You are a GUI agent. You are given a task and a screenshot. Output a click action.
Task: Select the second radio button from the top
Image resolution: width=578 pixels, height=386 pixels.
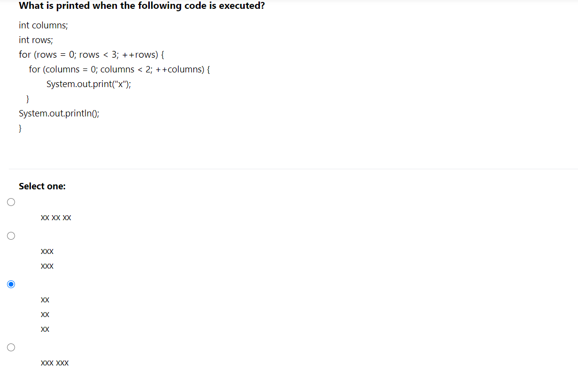[x=11, y=235]
